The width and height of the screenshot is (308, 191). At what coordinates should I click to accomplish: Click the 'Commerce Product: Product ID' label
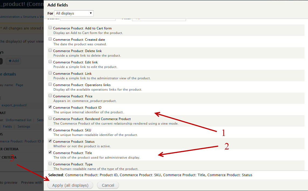click(x=77, y=108)
